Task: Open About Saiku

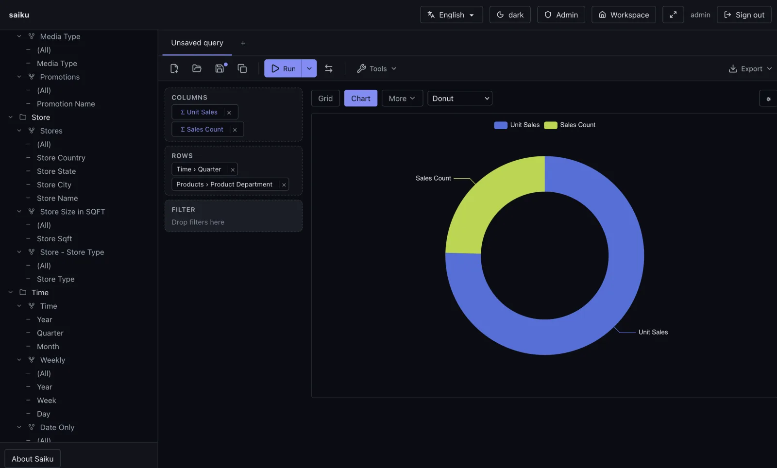Action: [33, 459]
